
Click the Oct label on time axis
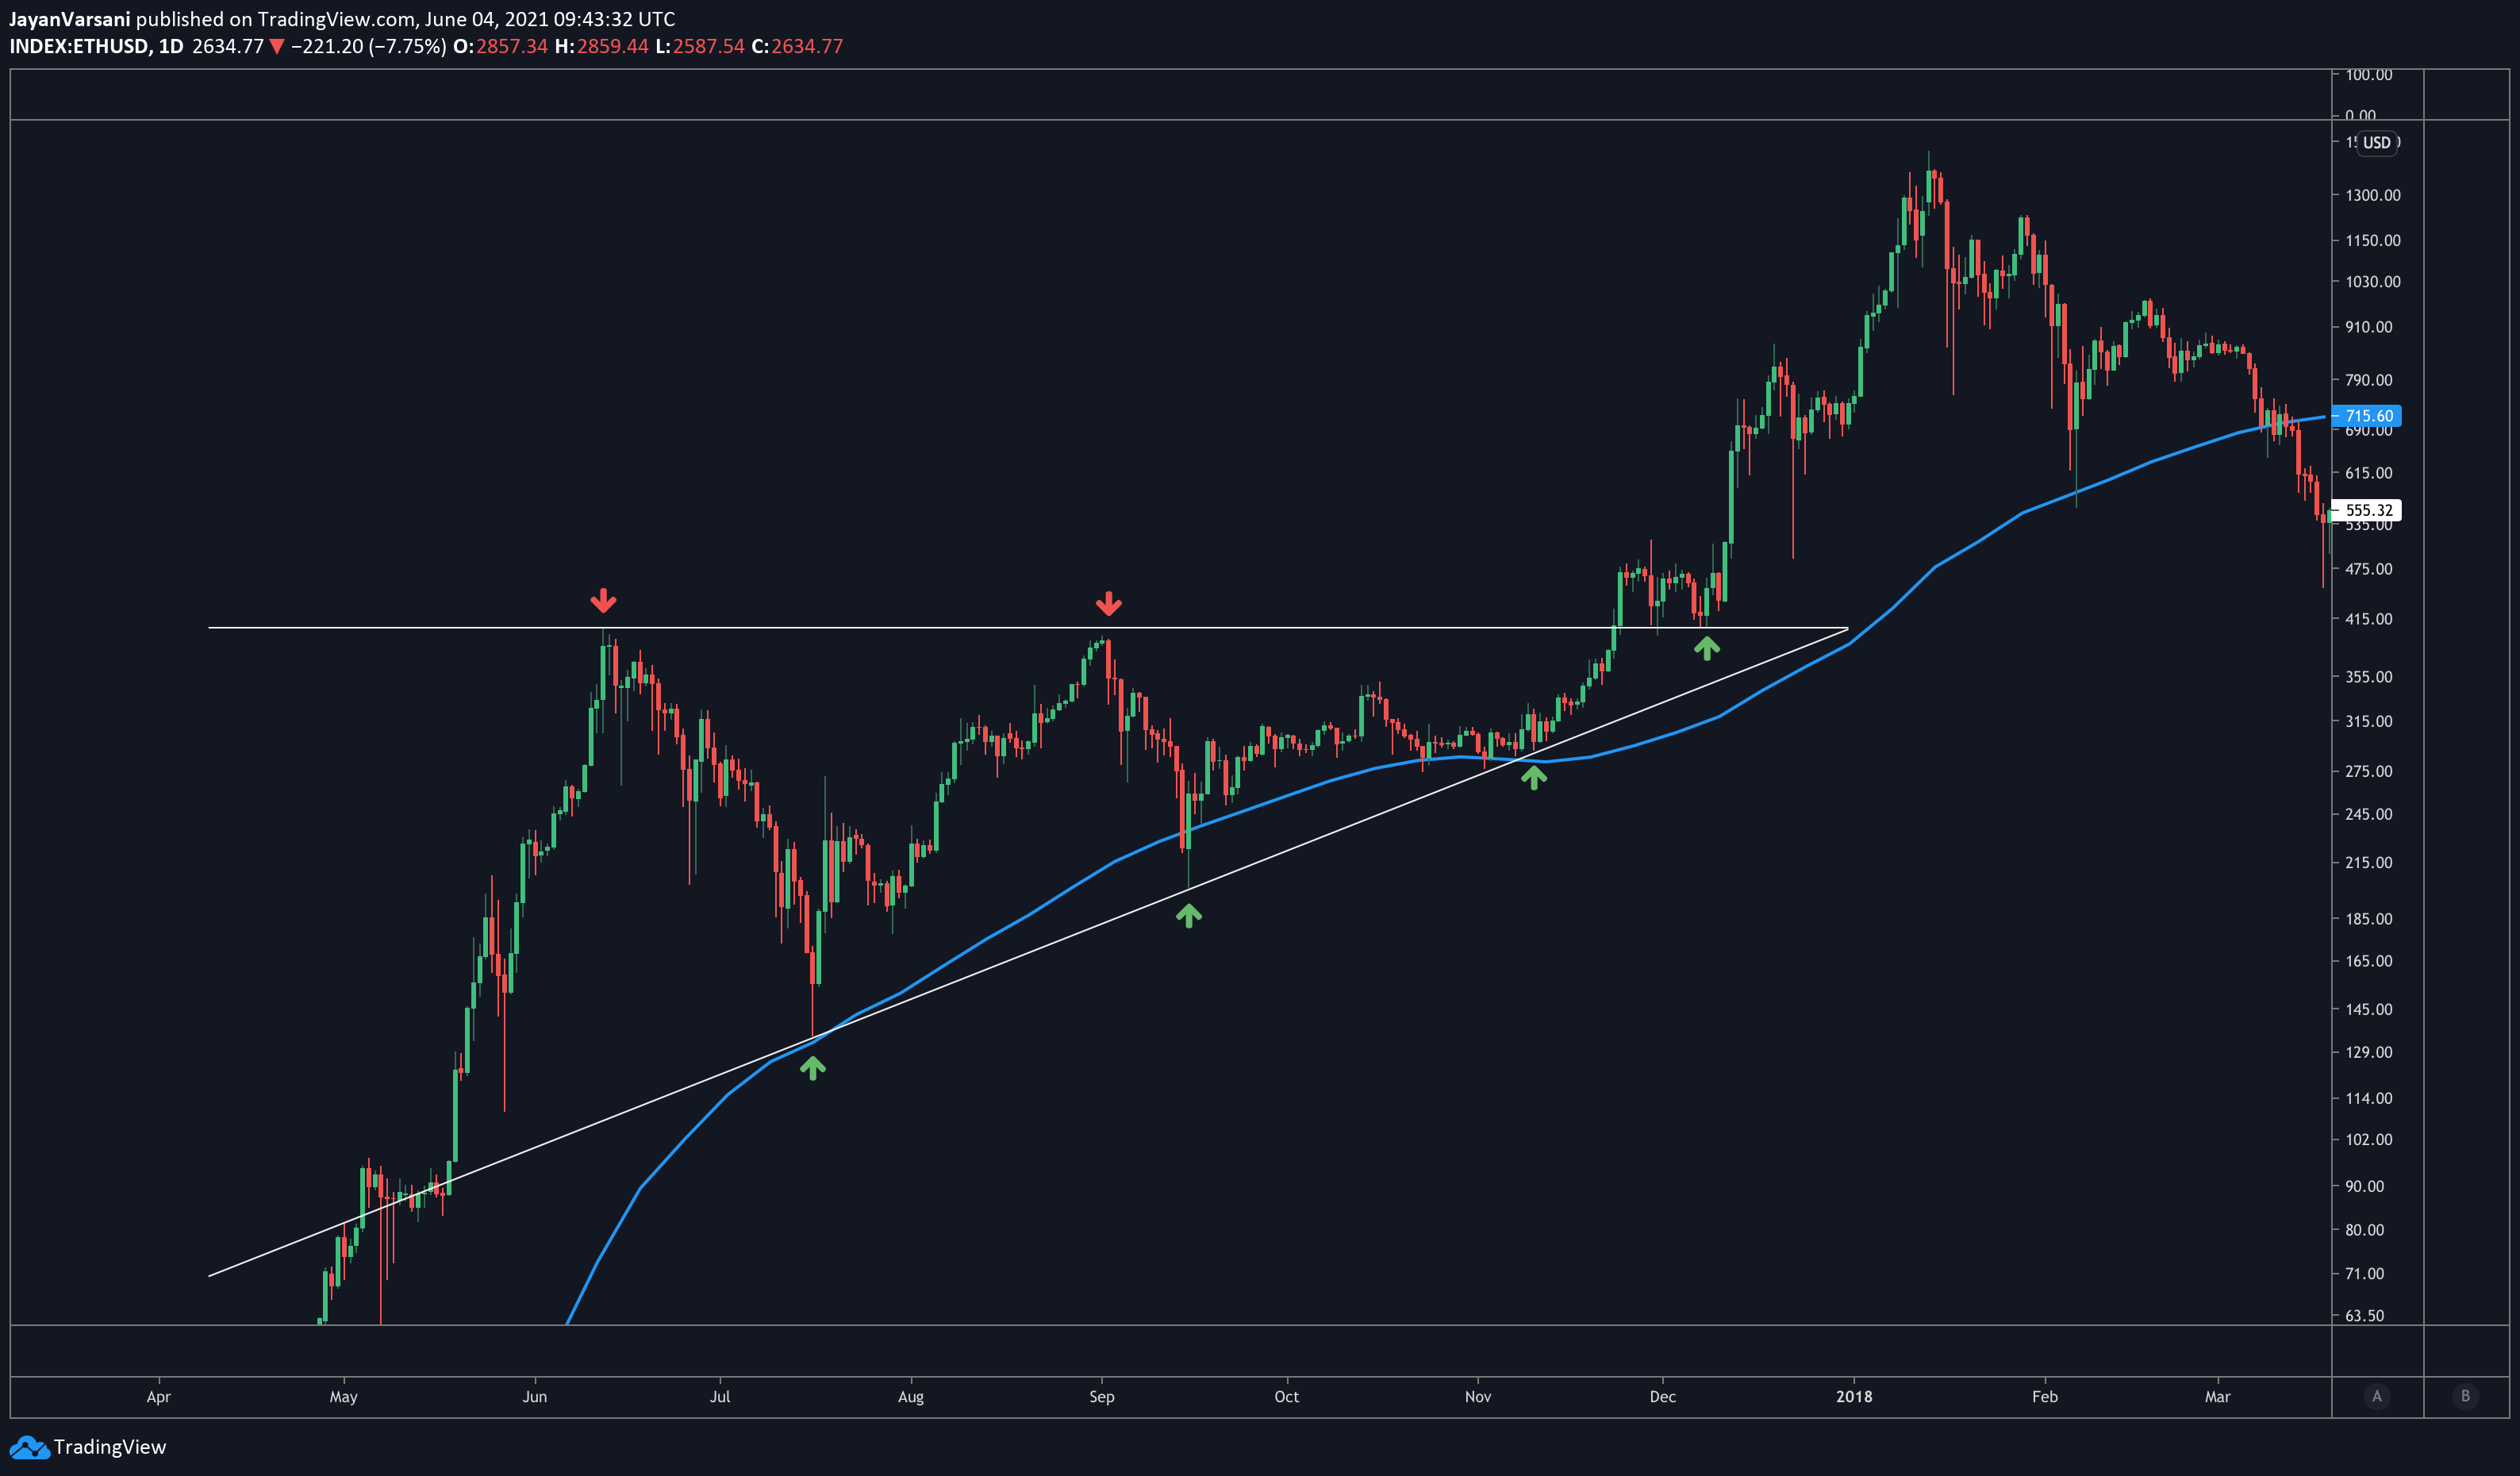(x=1287, y=1397)
